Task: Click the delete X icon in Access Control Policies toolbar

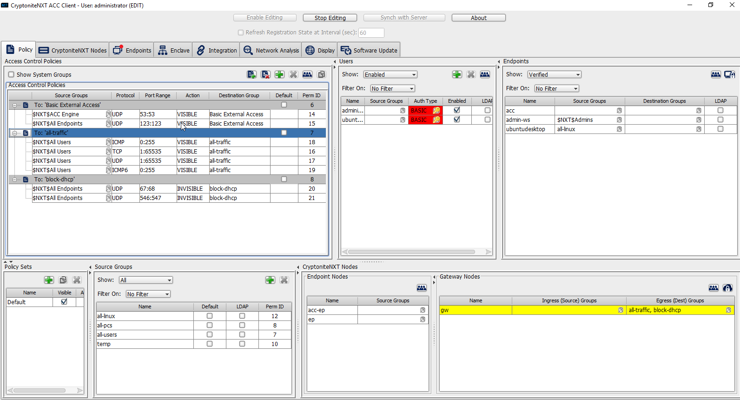Action: click(x=293, y=74)
